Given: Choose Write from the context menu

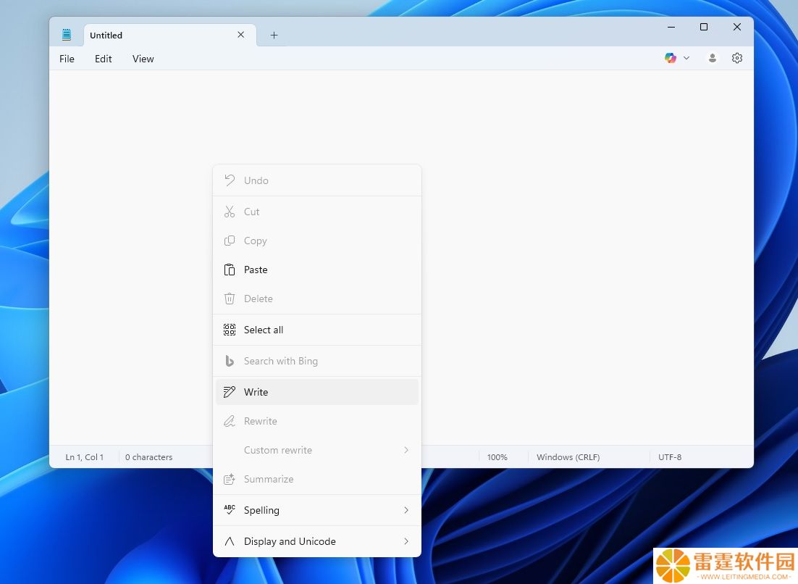Looking at the screenshot, I should (x=317, y=391).
